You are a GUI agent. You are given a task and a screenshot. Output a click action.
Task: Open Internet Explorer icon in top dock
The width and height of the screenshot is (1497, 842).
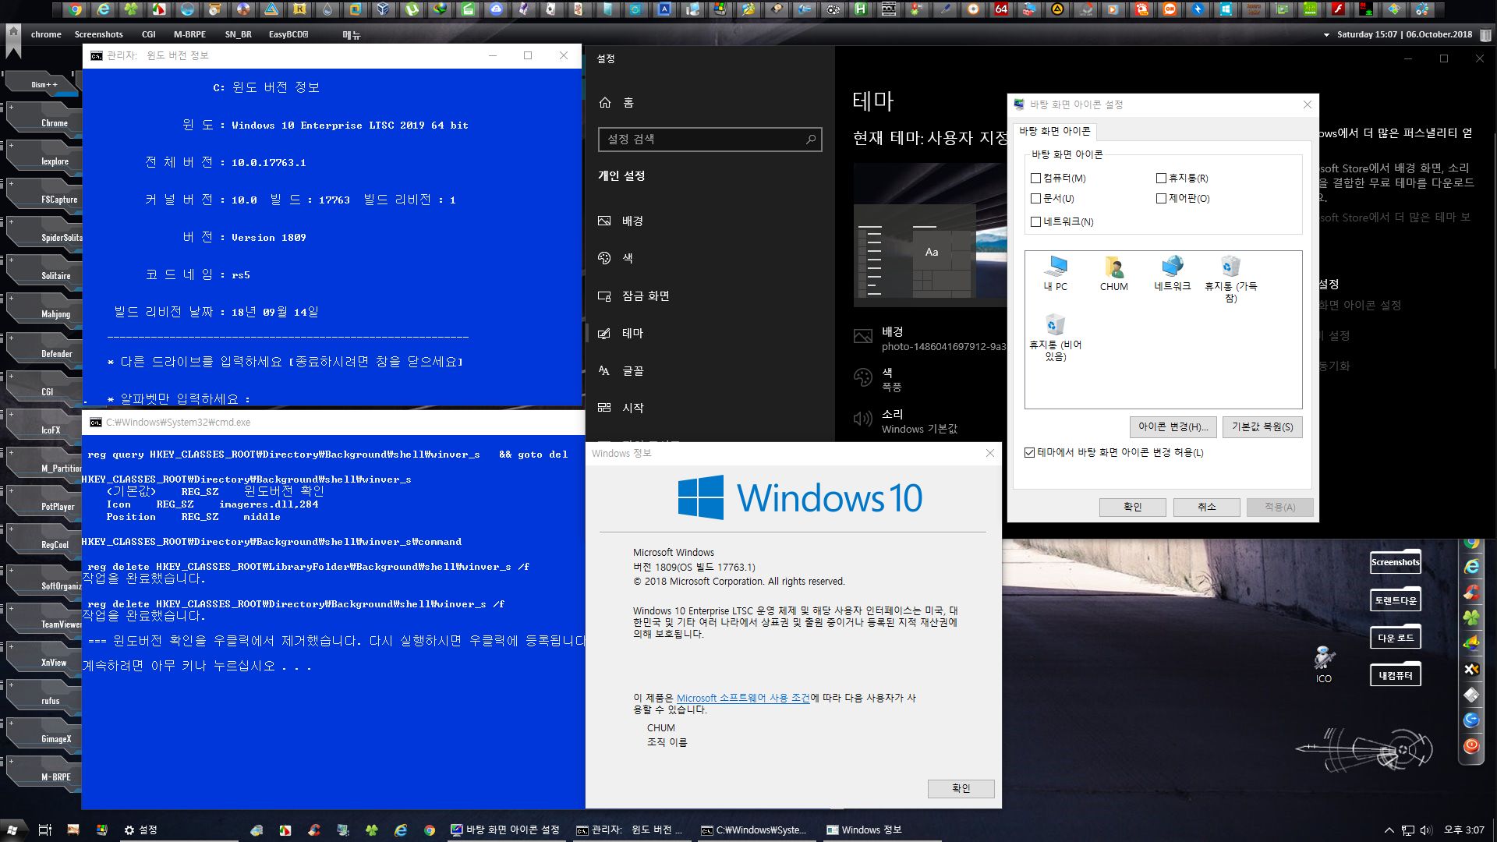click(103, 9)
